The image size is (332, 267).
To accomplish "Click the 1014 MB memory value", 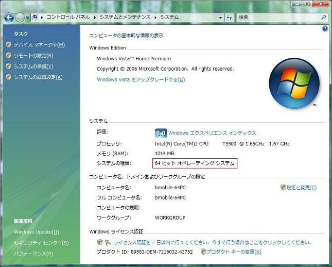I will coord(164,153).
